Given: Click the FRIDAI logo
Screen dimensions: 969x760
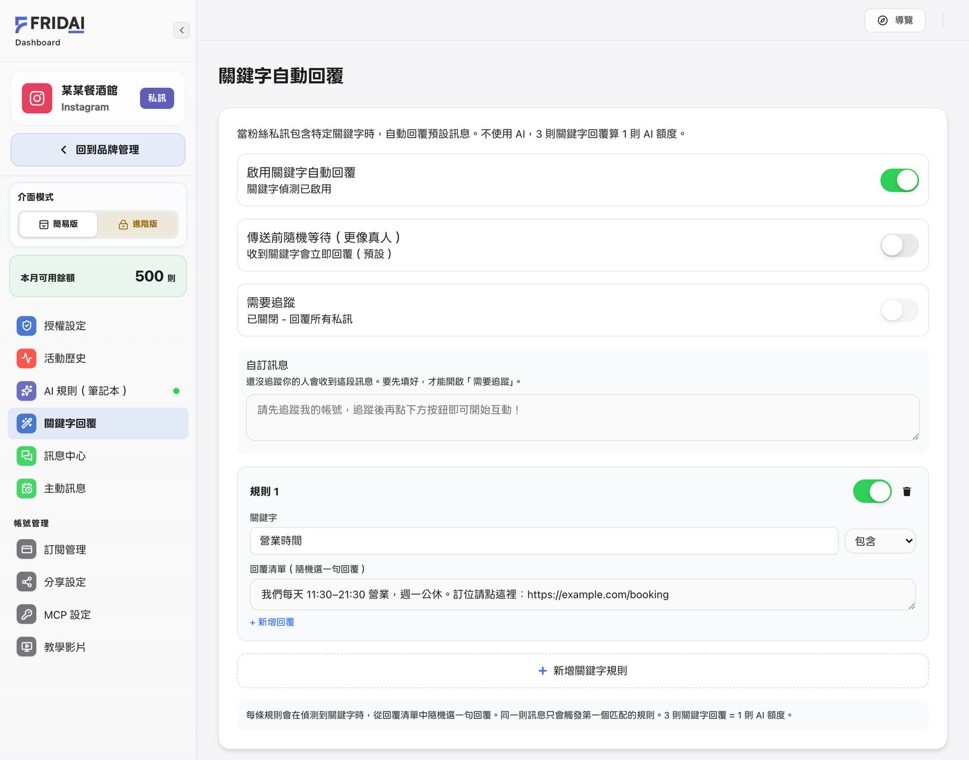Looking at the screenshot, I should pyautogui.click(x=50, y=24).
